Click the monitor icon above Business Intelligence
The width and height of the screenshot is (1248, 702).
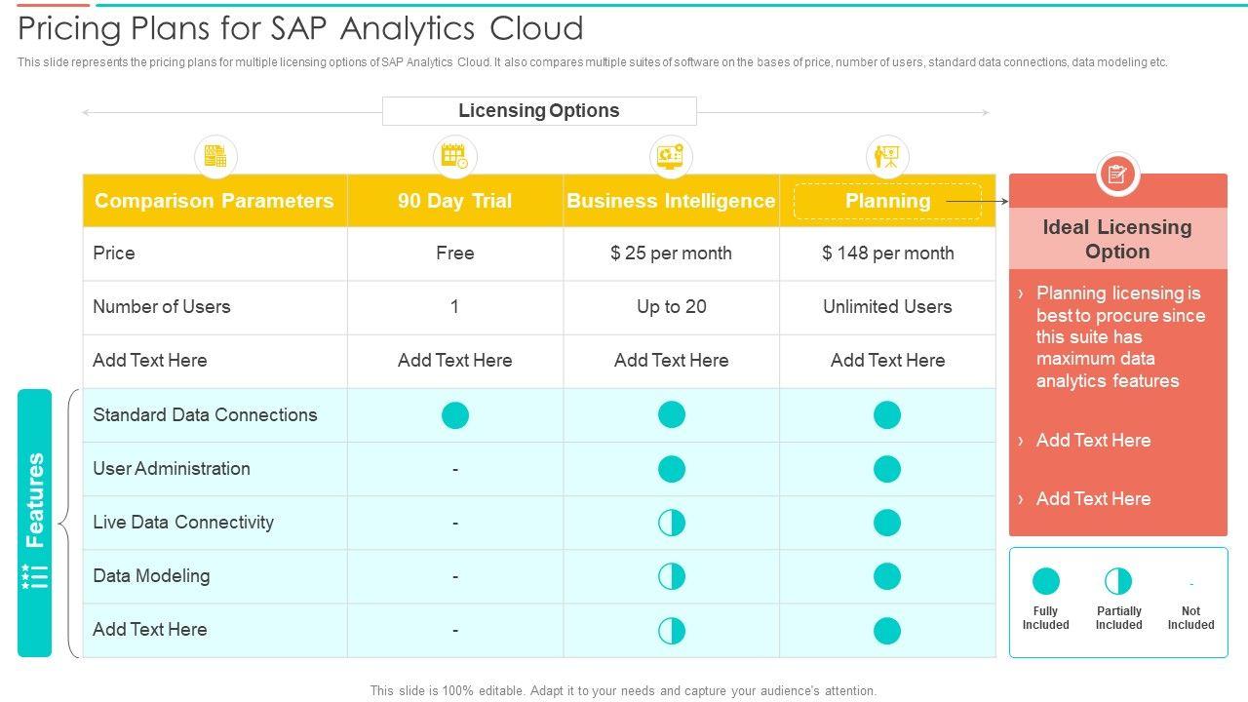pos(671,156)
